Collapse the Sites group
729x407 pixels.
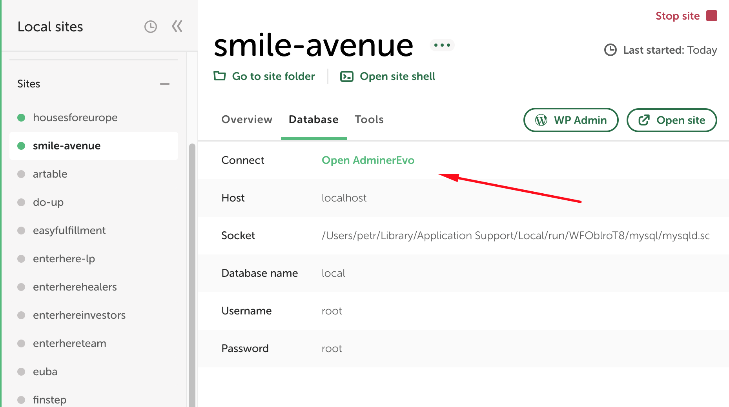165,84
